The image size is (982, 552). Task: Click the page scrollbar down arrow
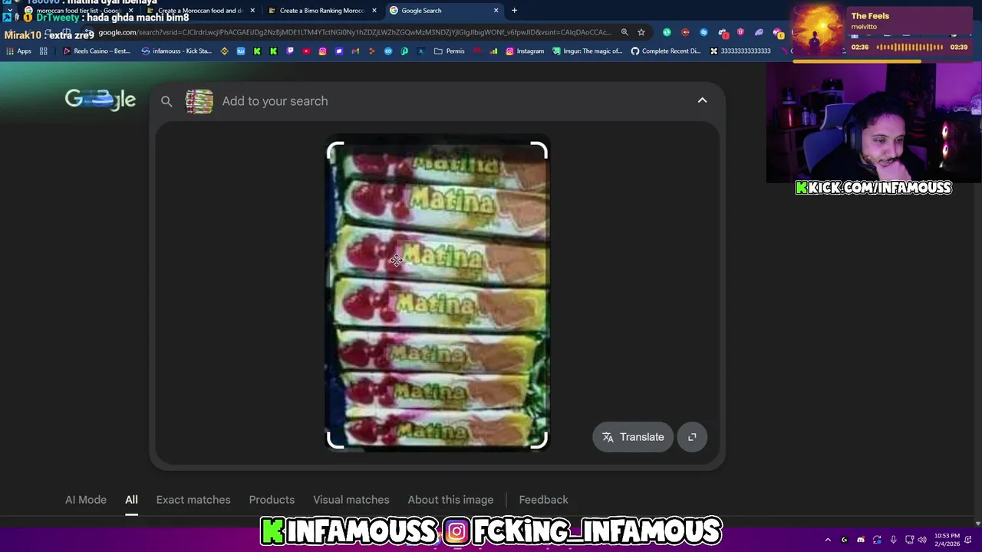[x=977, y=523]
